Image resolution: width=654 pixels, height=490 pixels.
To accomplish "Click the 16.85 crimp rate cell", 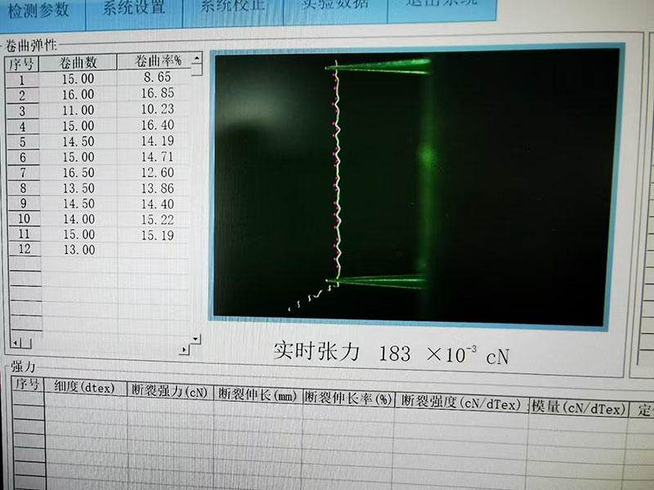I will click(157, 94).
